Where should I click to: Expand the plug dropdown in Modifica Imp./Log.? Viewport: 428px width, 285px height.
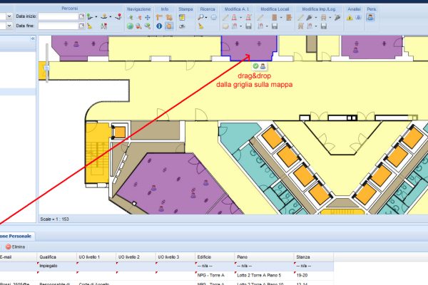pyautogui.click(x=316, y=17)
